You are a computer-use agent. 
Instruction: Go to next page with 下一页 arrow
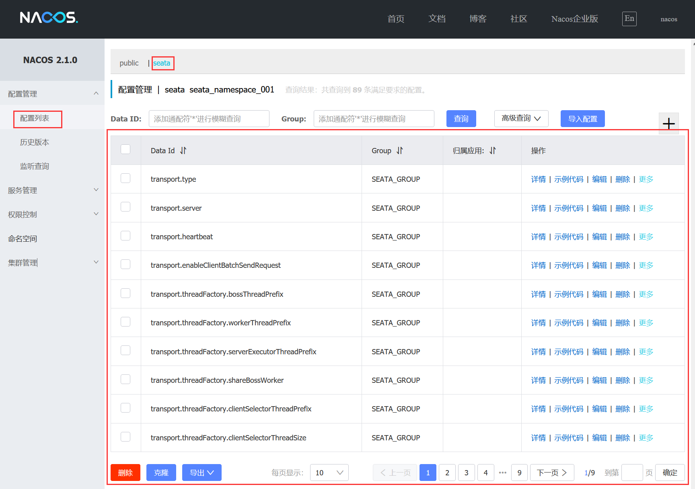tap(552, 473)
